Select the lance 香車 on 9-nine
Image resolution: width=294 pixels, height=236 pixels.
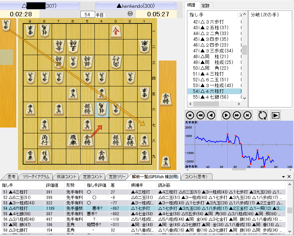[x=30, y=156]
